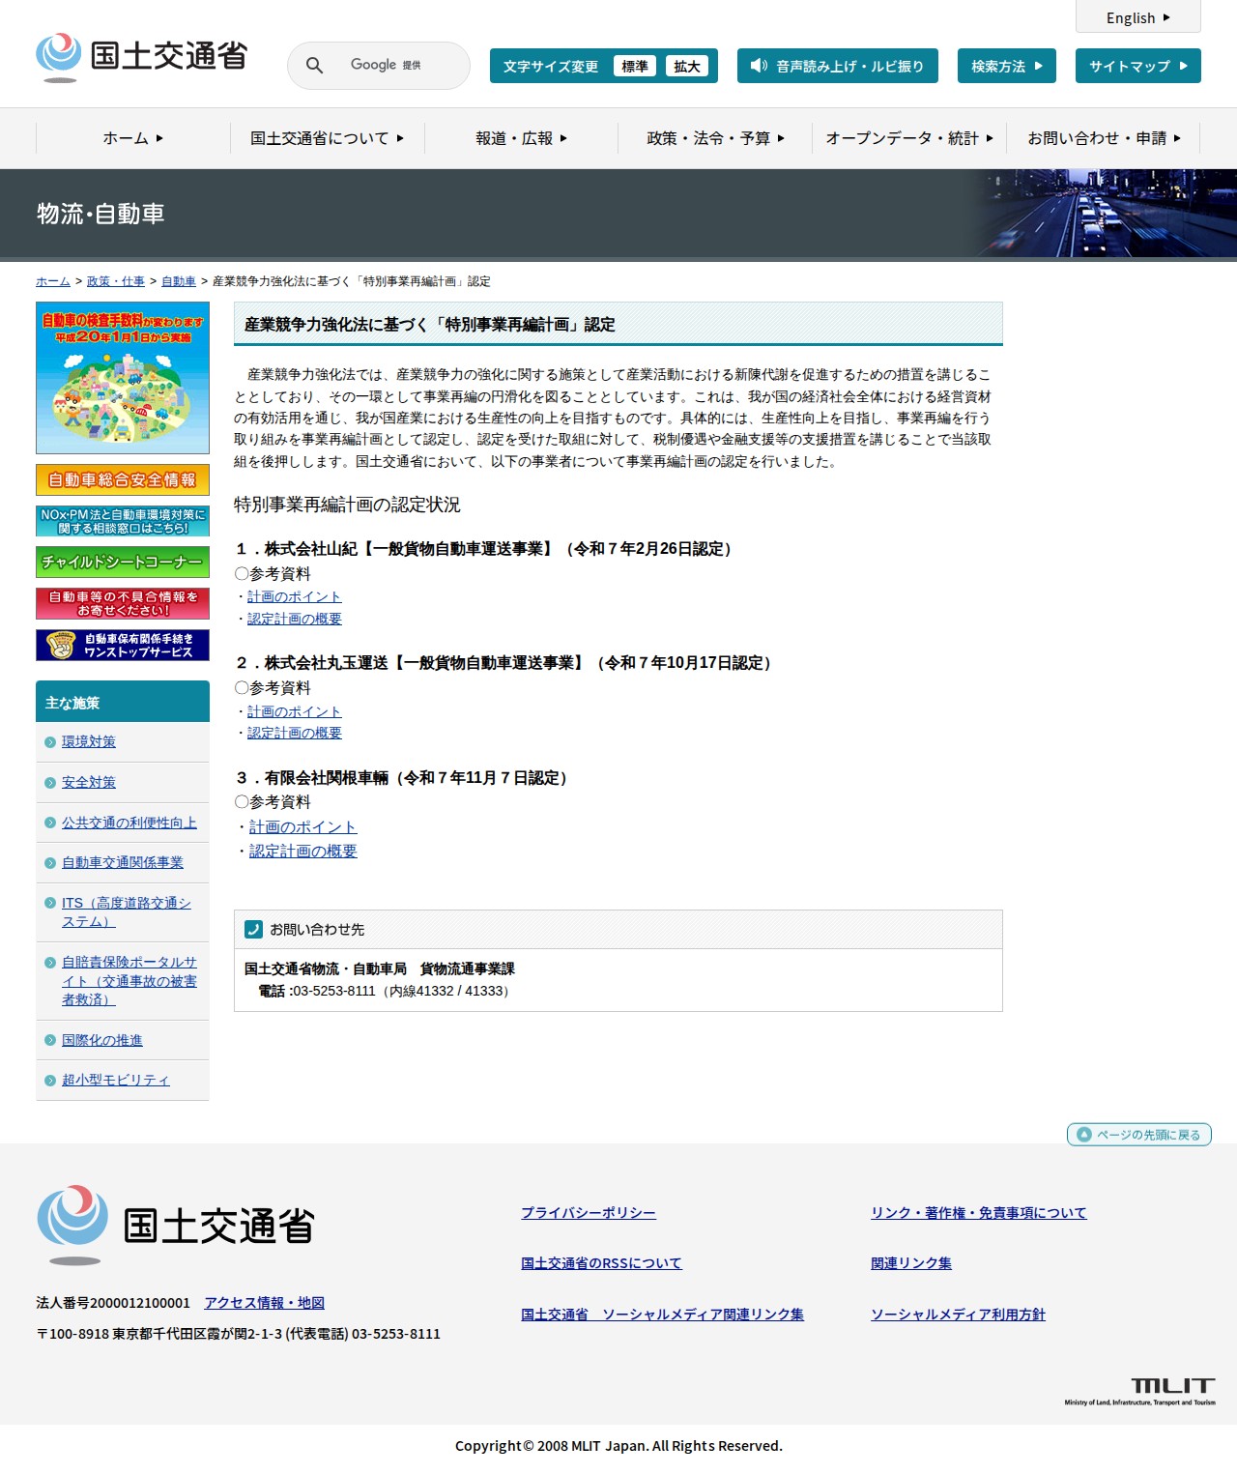The height and width of the screenshot is (1474, 1237).
Task: Open the 自動車総合安全情報 banner
Action: point(123,480)
